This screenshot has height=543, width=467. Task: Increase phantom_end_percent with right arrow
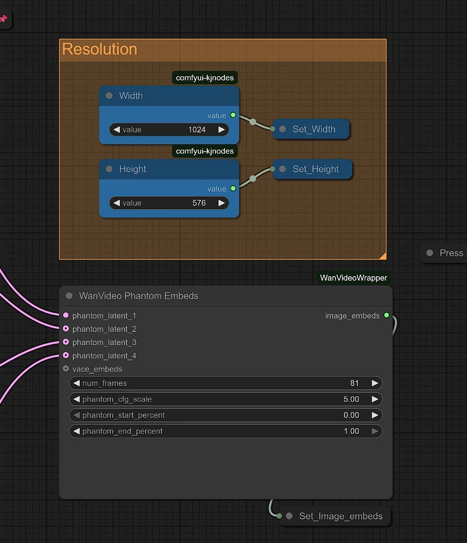coord(375,431)
